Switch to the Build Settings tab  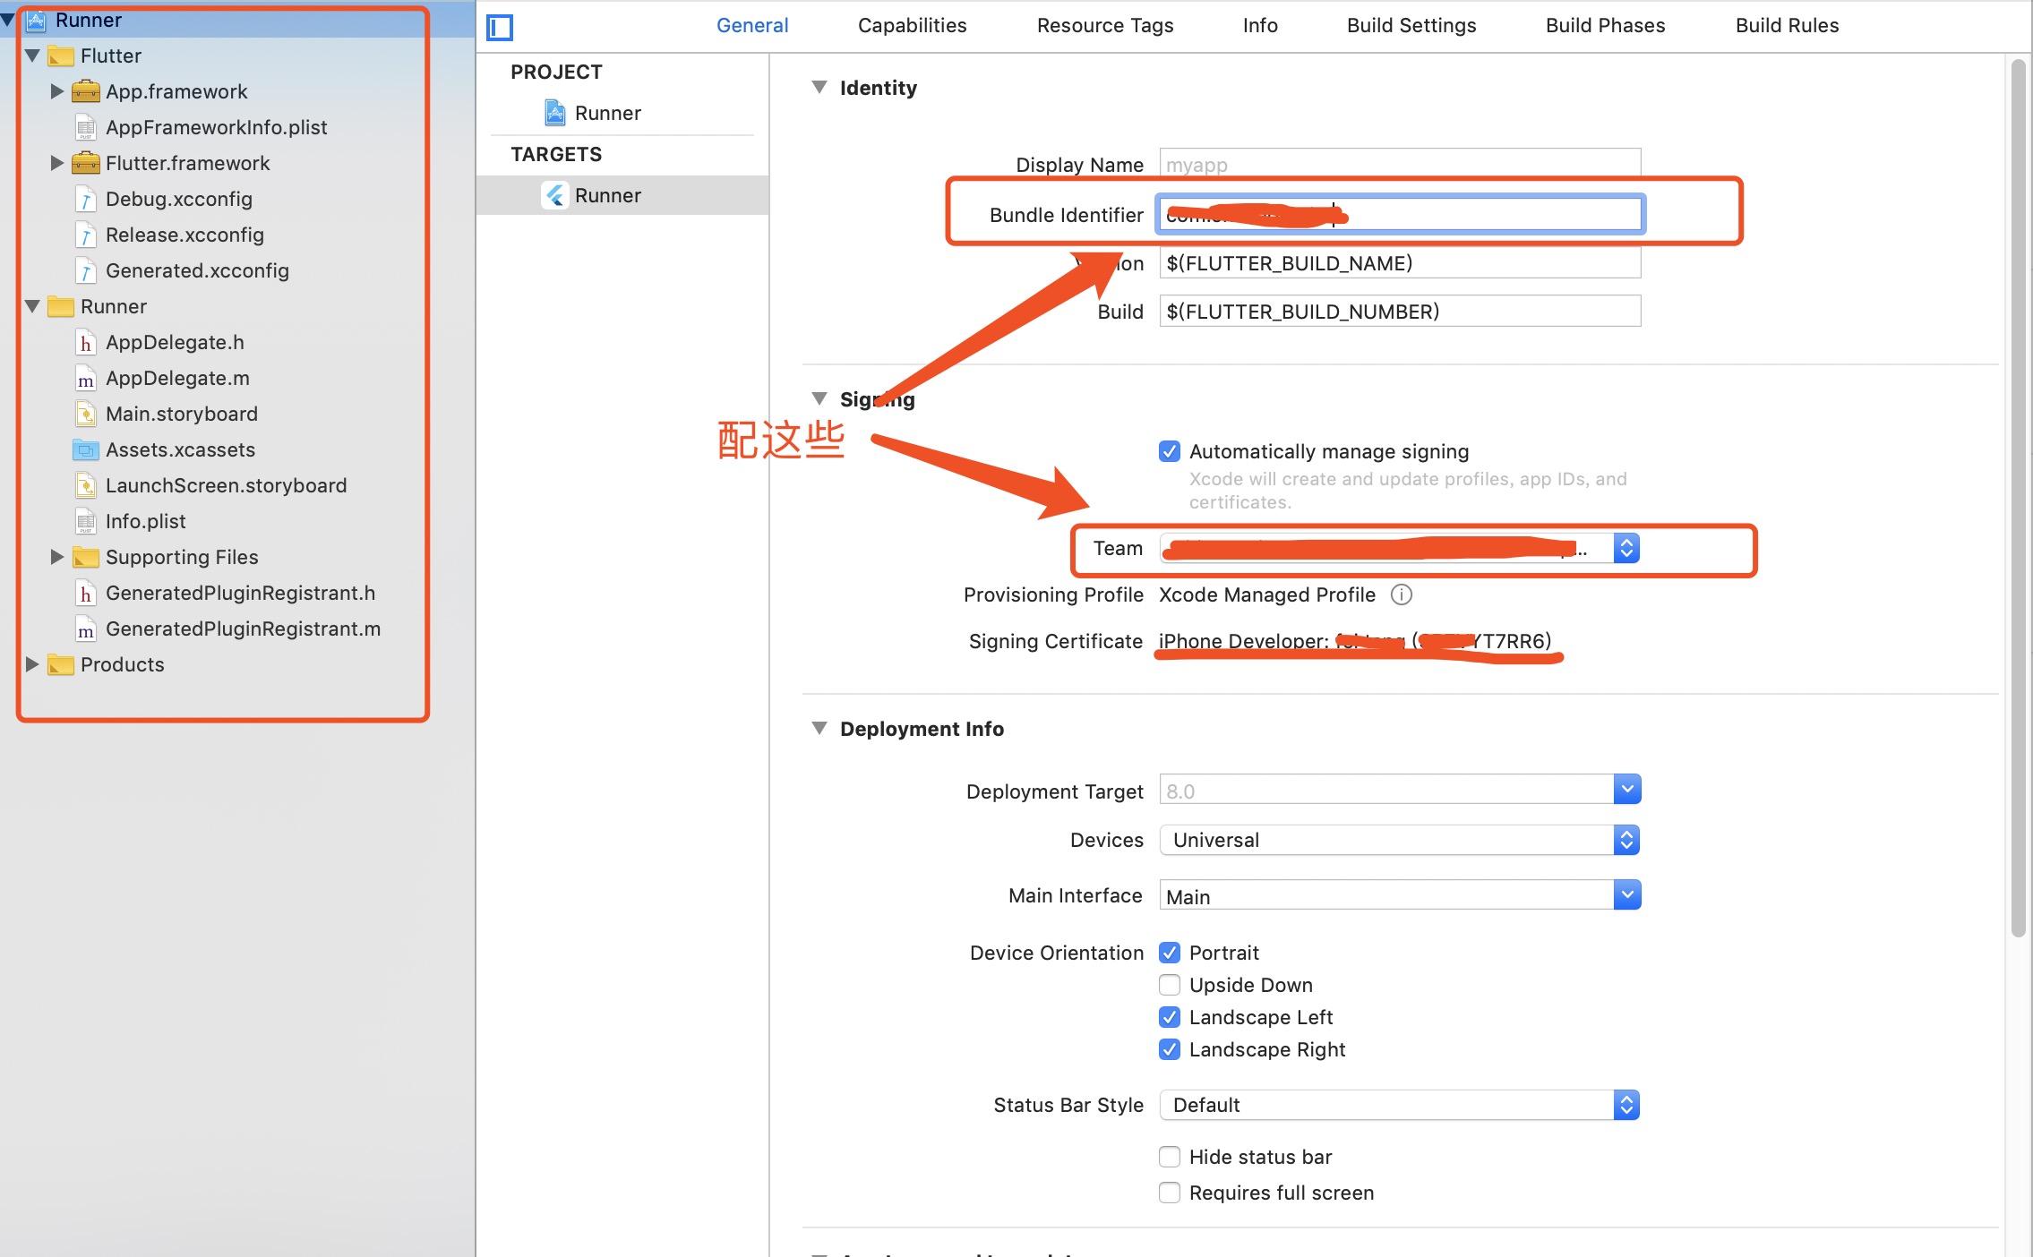[x=1411, y=26]
